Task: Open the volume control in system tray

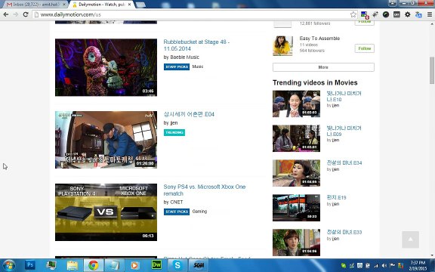Action: pos(384,266)
